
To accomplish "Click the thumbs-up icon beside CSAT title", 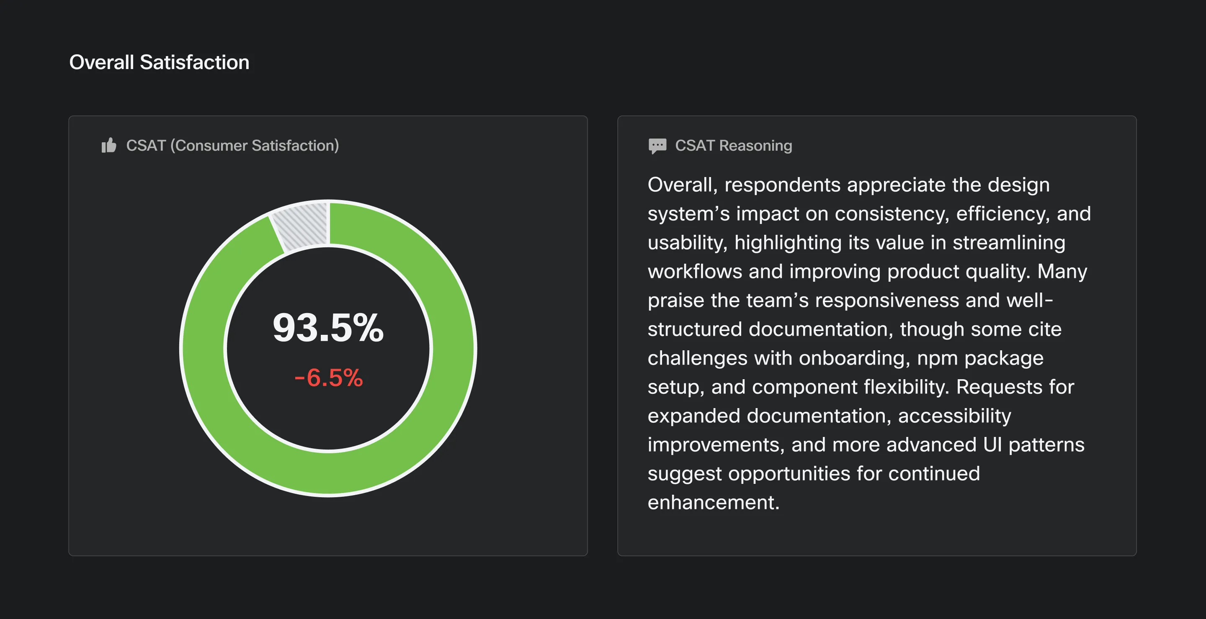I will coord(108,146).
